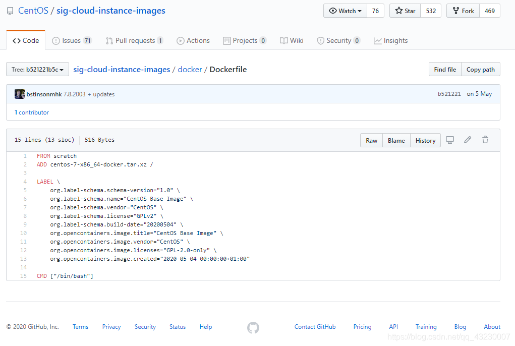
Task: Click bstinsonmhk's avatar image
Action: [x=19, y=94]
